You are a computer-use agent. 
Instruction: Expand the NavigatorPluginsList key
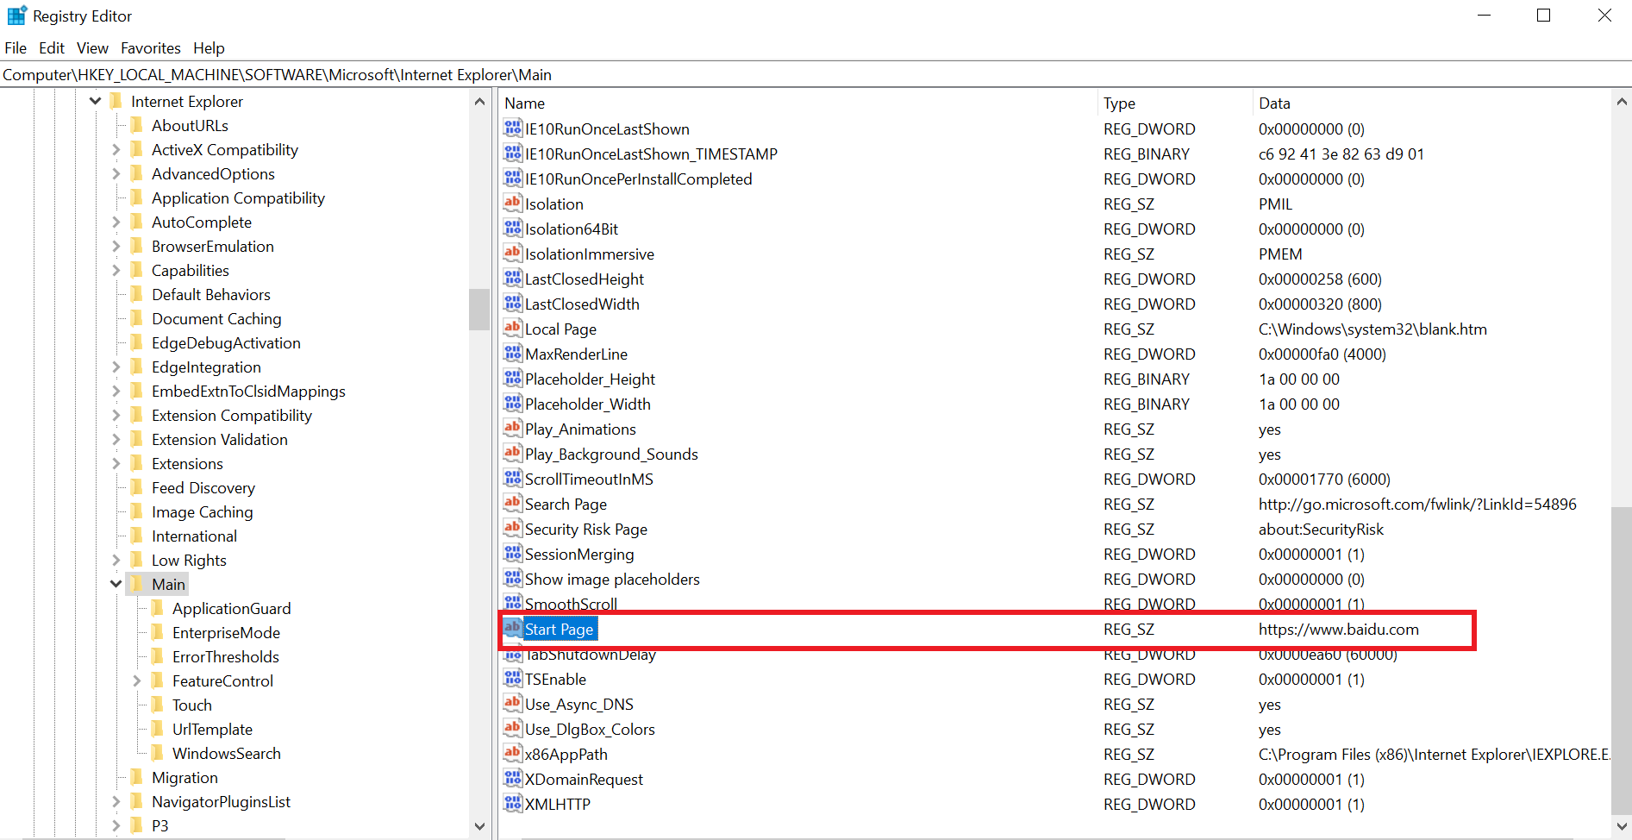point(116,801)
